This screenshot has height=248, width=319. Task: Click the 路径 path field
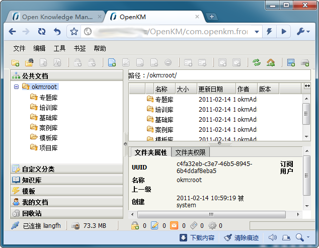coord(219,75)
